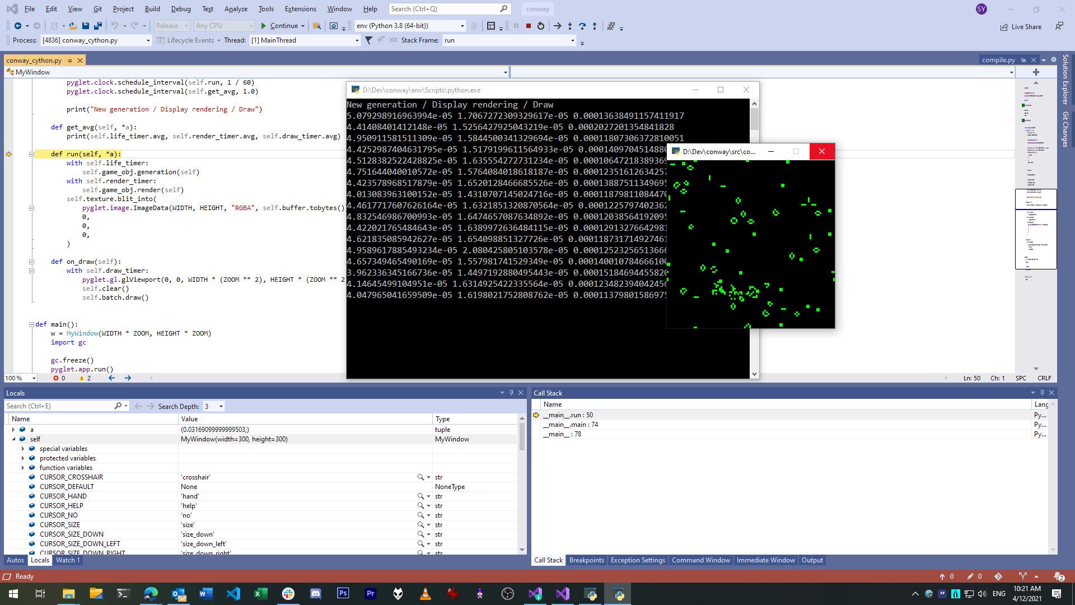Viewport: 1075px width, 605px height.
Task: Expand 'protected variables' node
Action: (x=23, y=458)
